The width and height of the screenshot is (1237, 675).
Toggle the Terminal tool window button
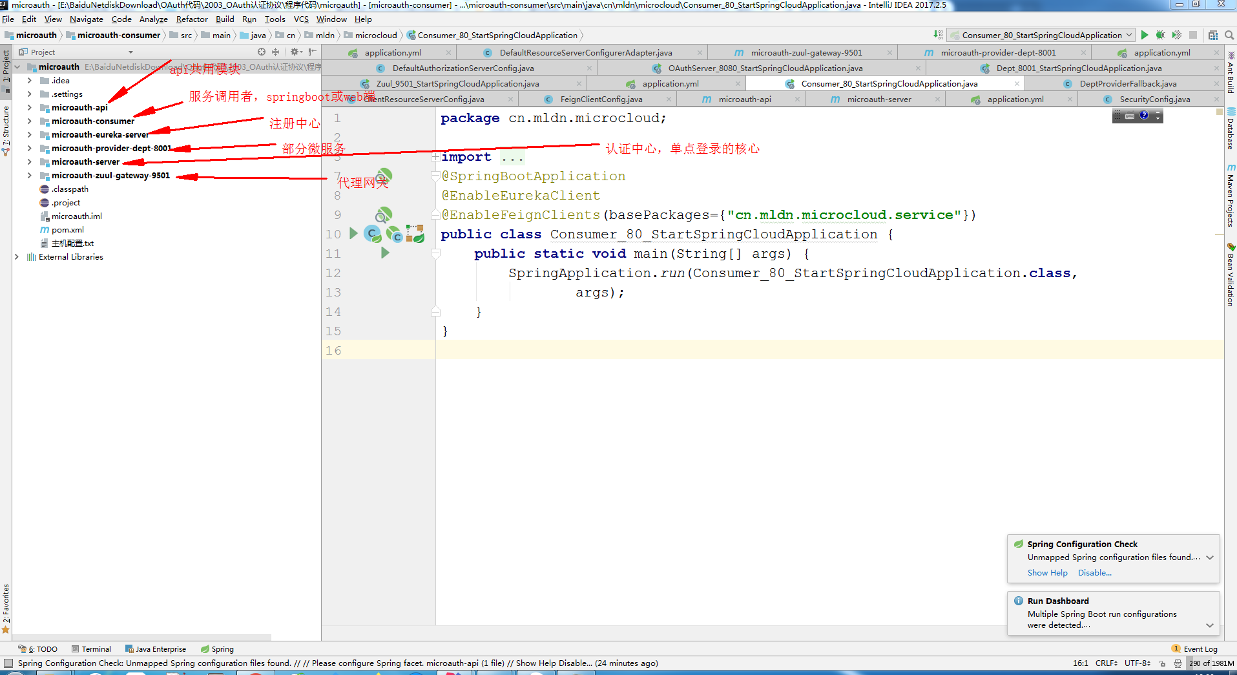click(x=91, y=649)
